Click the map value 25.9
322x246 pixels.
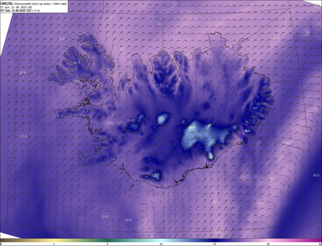(x=142, y=6)
